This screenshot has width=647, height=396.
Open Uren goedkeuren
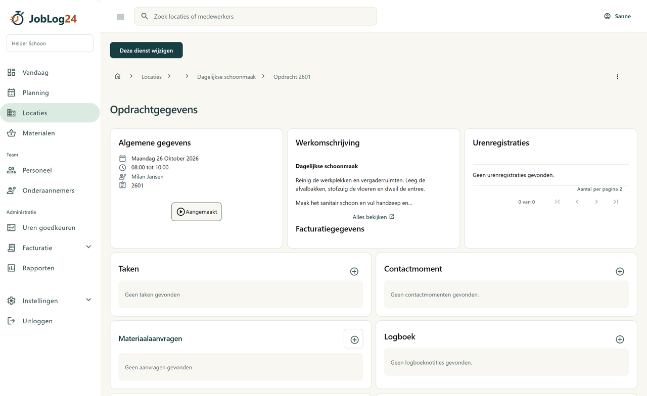pos(50,228)
